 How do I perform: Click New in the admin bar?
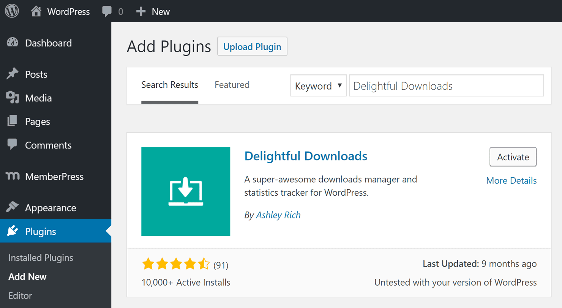(x=161, y=12)
